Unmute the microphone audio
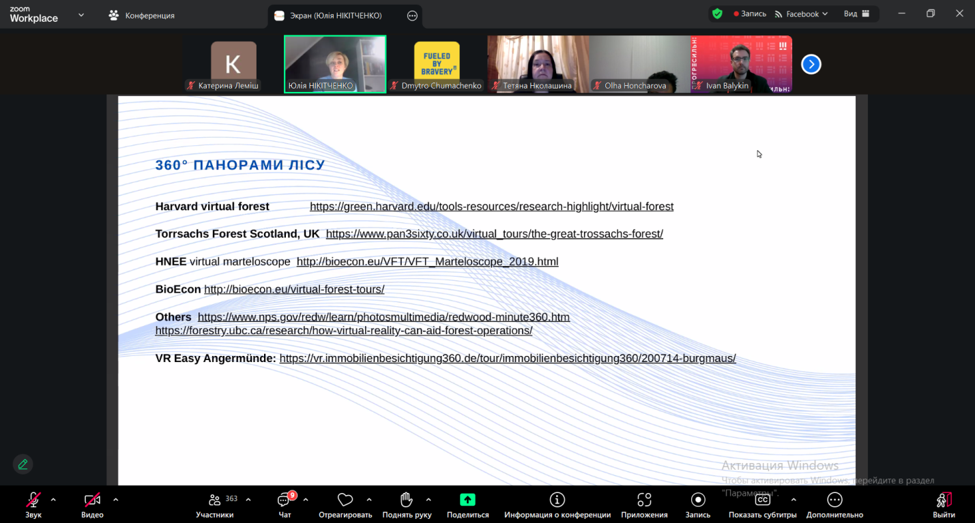 click(x=33, y=500)
